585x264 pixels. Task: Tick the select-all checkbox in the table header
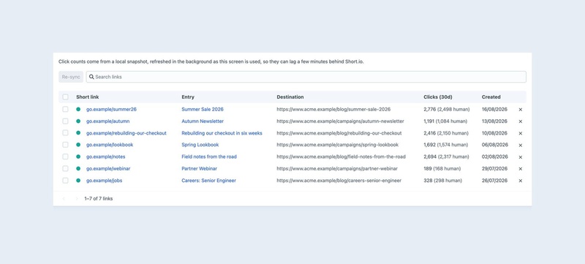(65, 97)
